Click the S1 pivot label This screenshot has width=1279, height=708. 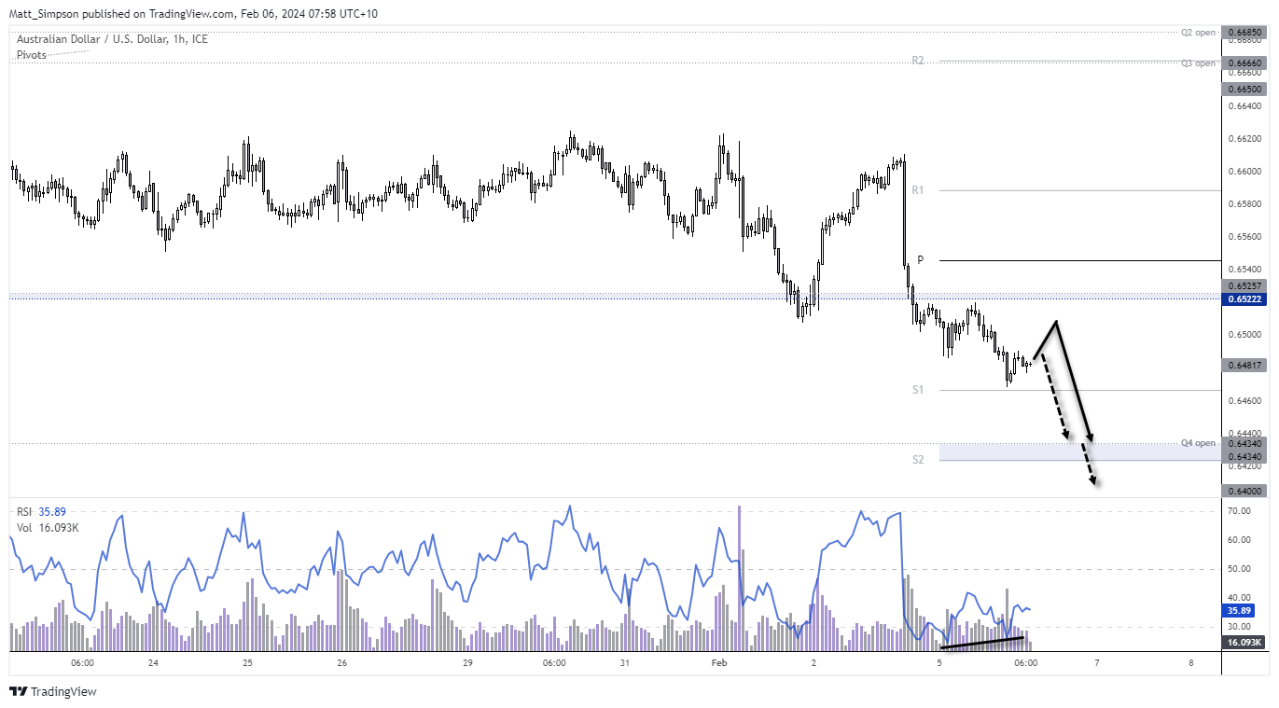click(918, 390)
